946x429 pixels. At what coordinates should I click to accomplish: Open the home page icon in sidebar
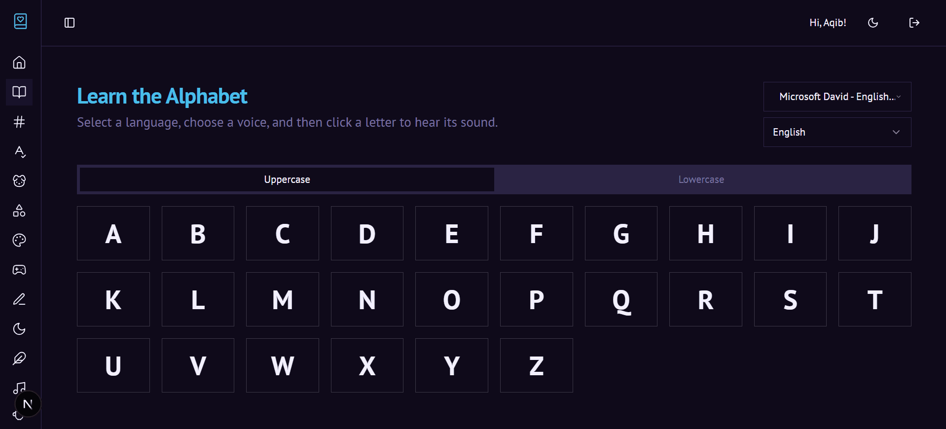coord(19,63)
